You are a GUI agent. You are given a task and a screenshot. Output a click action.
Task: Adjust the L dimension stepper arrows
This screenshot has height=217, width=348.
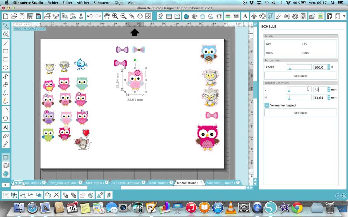pos(329,90)
